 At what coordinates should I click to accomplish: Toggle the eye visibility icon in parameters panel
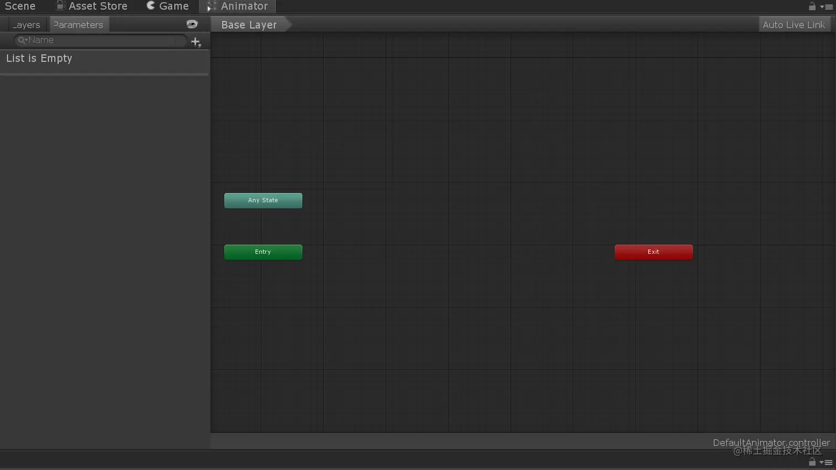pyautogui.click(x=192, y=24)
